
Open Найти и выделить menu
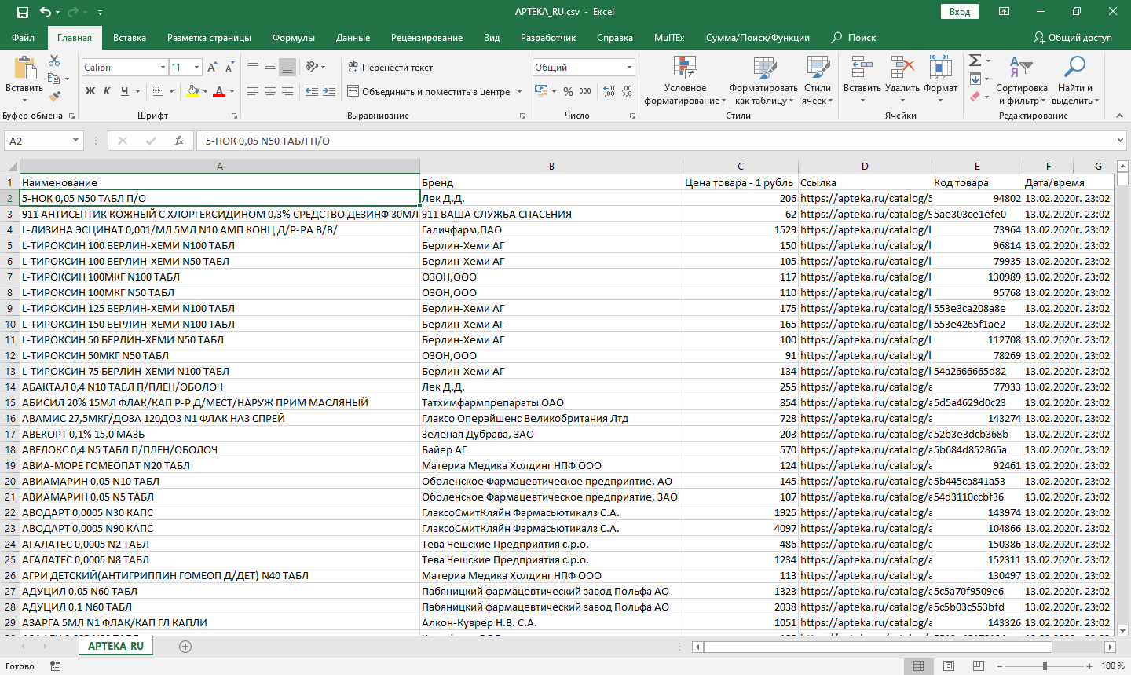(x=1075, y=81)
